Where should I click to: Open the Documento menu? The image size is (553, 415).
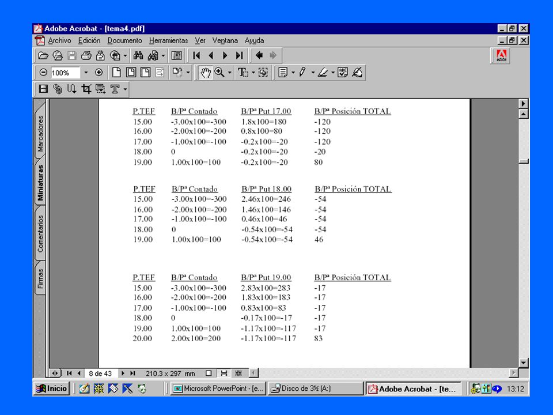click(124, 40)
